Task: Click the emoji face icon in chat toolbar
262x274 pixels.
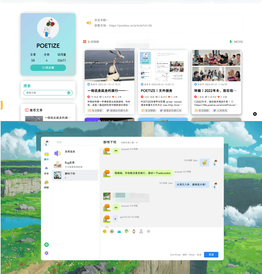Action: point(105,231)
